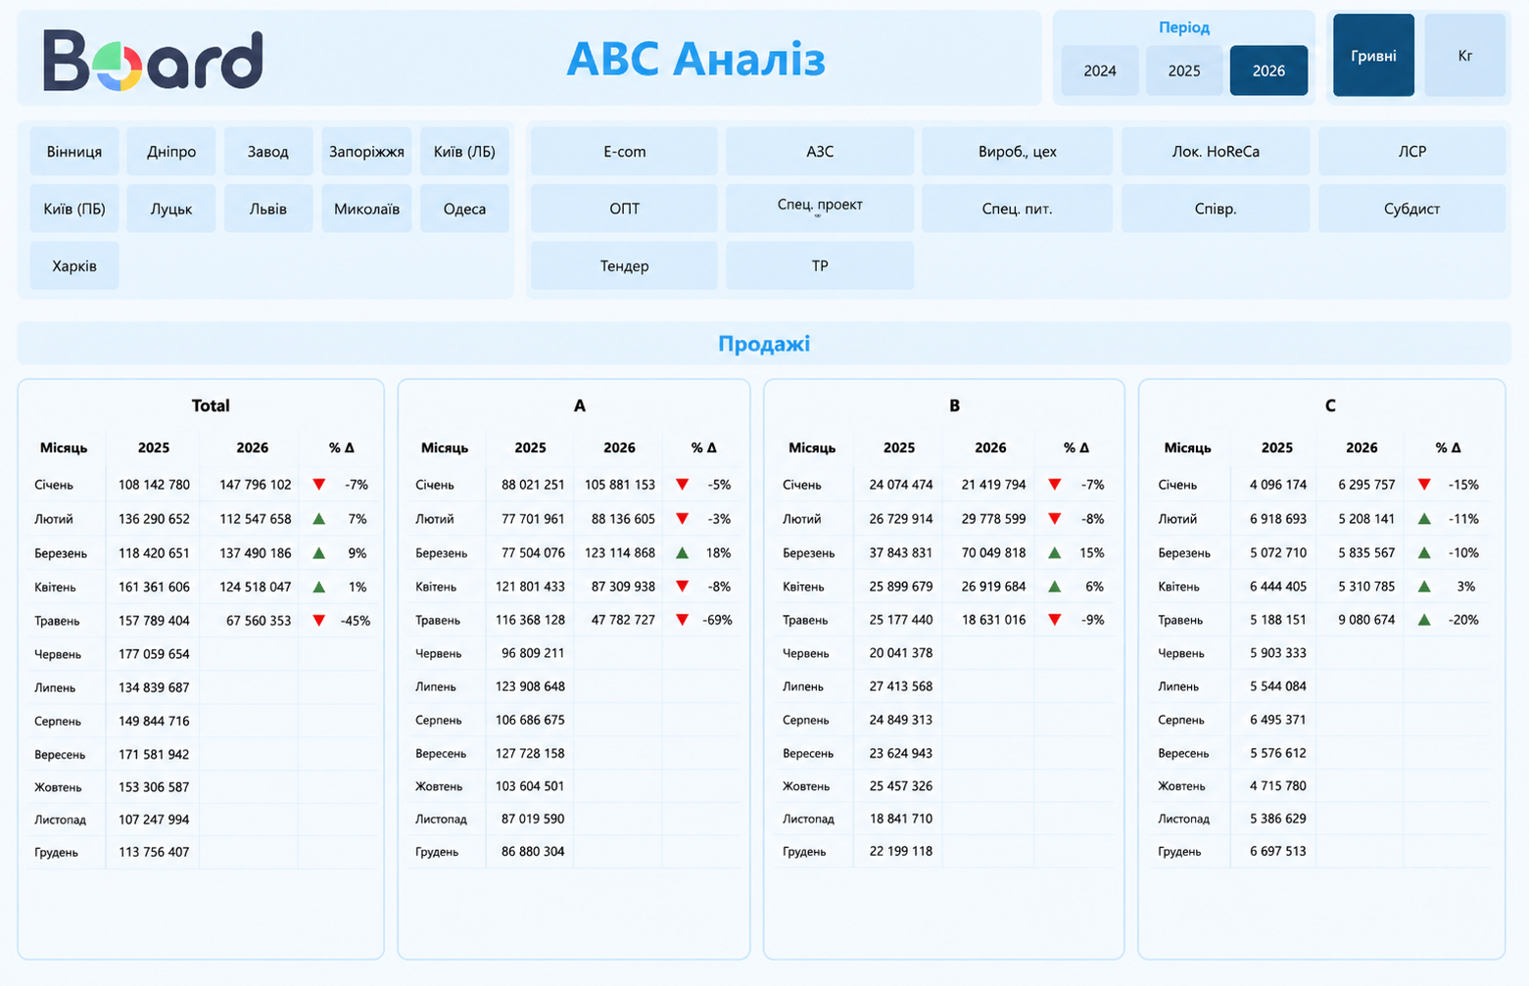Viewport: 1529px width, 986px height.
Task: Click the green up arrow for Березень in table A
Action: click(683, 553)
